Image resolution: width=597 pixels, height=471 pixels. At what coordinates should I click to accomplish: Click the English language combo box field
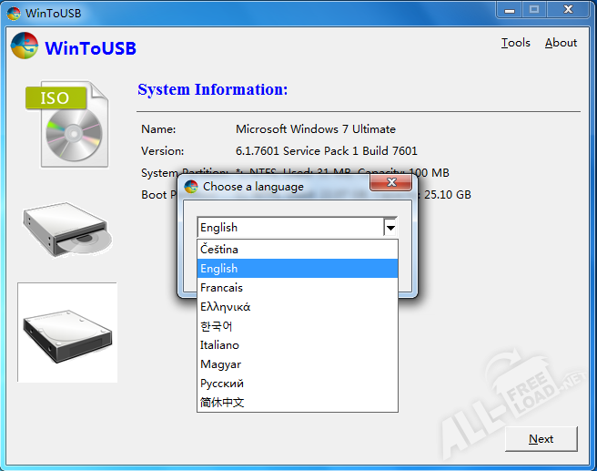pyautogui.click(x=289, y=228)
